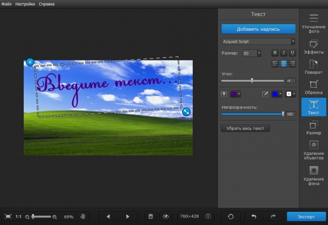Image resolution: width=328 pixels, height=225 pixels.
Task: Click the zoom slider handle
Action: point(33,216)
